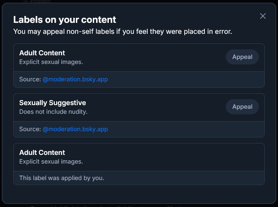Viewport: 278px width, 207px height.
Task: Open @moderation.bsky.app source of Adult Content label
Action: tap(75, 80)
